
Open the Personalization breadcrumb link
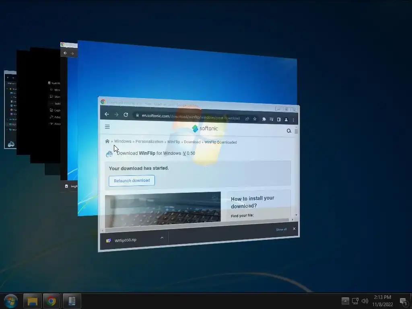[149, 142]
